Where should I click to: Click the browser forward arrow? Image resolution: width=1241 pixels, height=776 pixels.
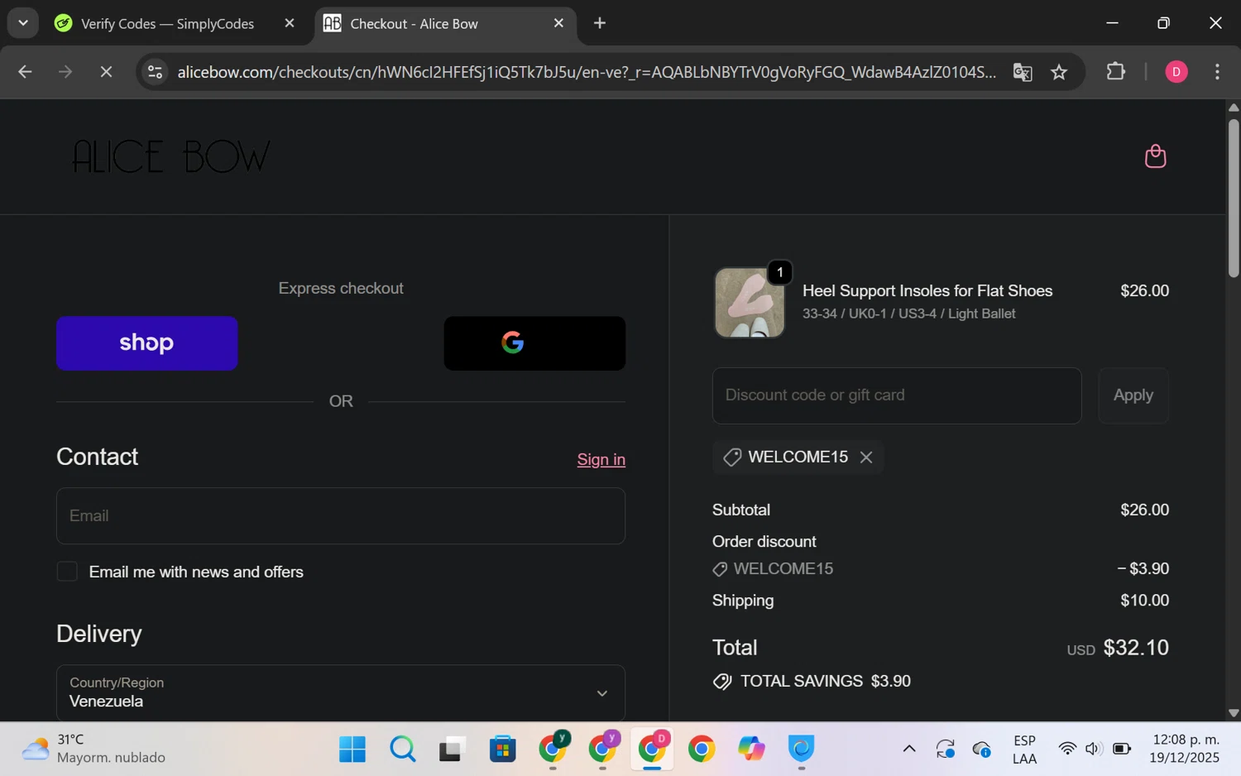click(x=65, y=72)
